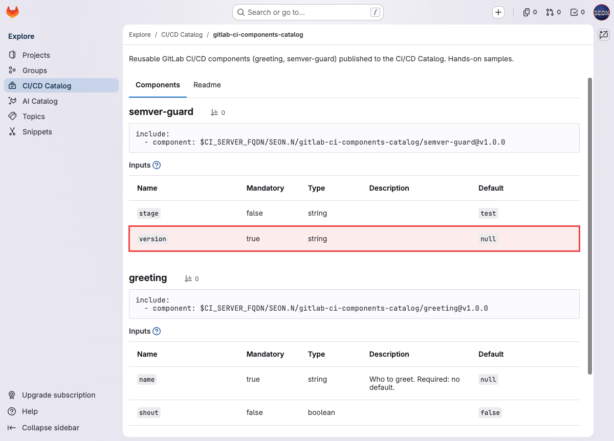Switch to the Readme tab
Image resolution: width=614 pixels, height=441 pixels.
click(x=207, y=85)
